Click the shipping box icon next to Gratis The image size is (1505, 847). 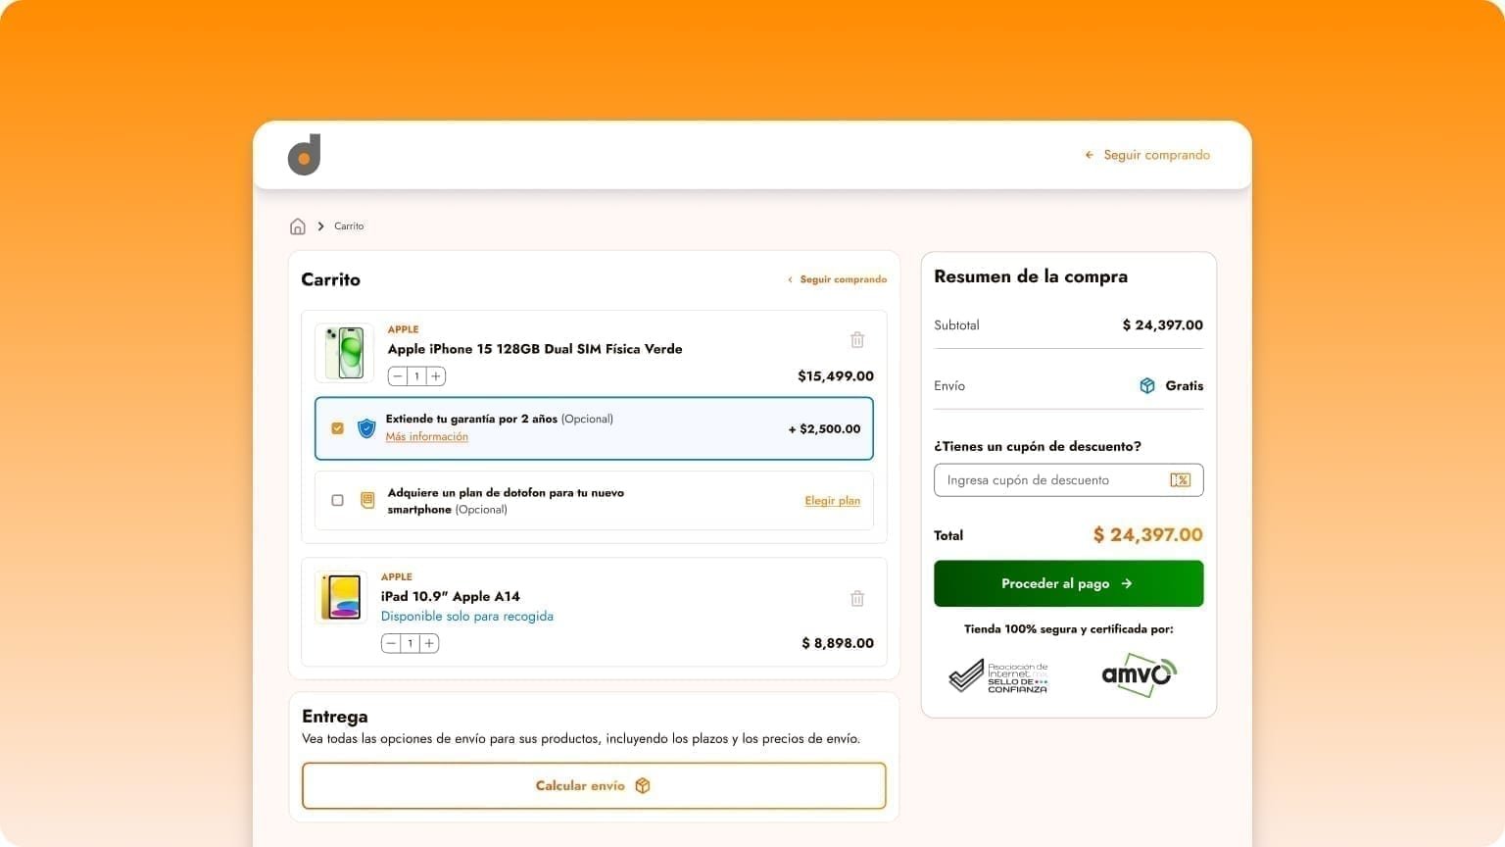1147,386
